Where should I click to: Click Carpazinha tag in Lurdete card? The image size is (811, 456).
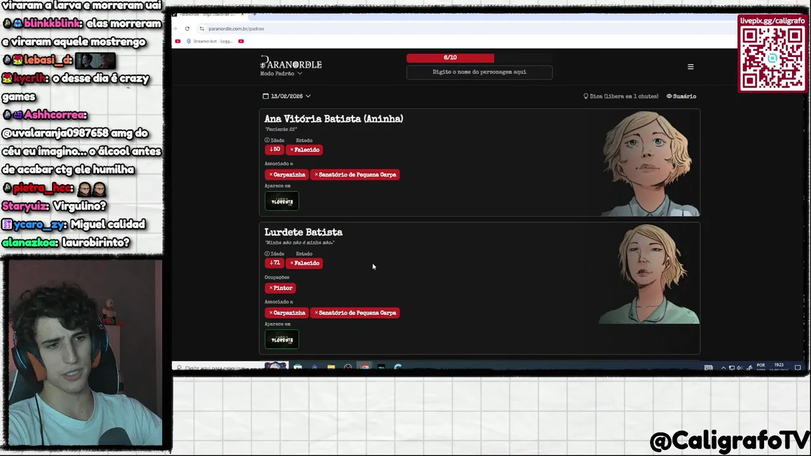tap(286, 312)
